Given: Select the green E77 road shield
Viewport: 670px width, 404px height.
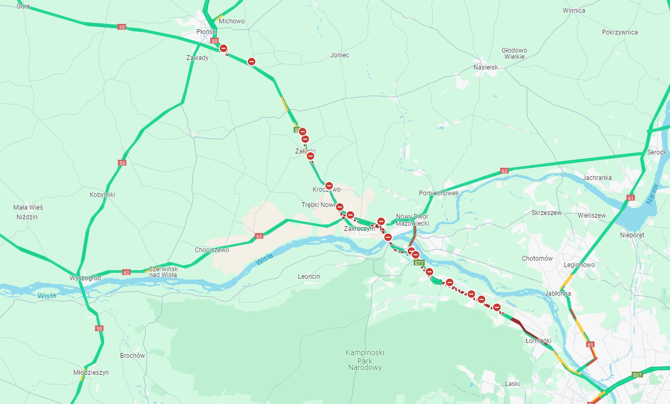Looking at the screenshot, I should (x=419, y=263).
